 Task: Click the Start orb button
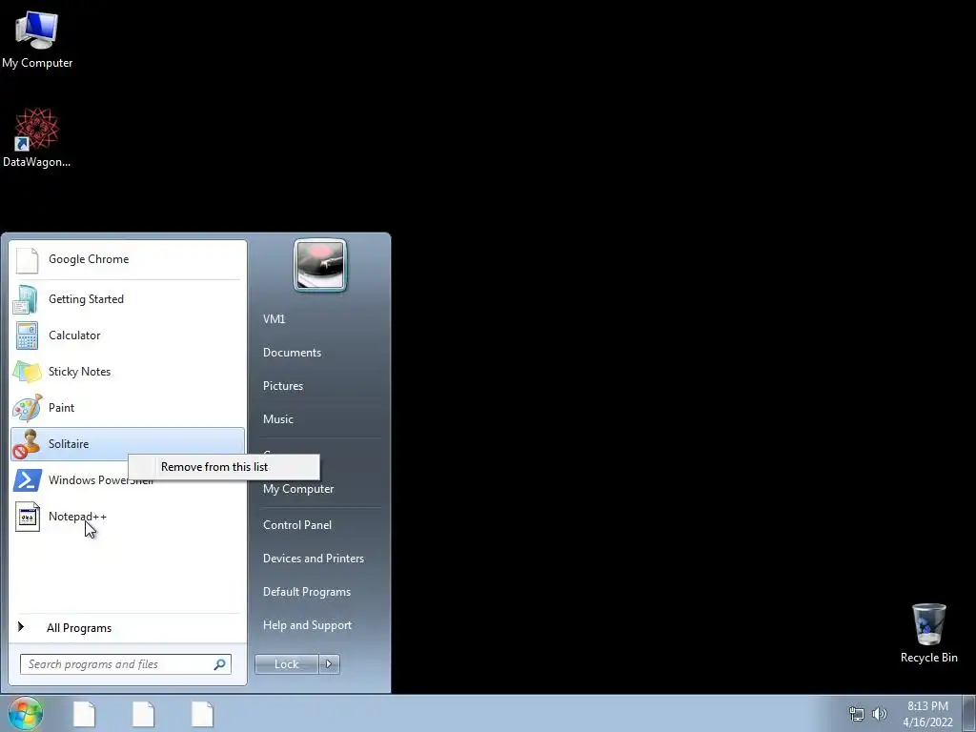pyautogui.click(x=26, y=713)
